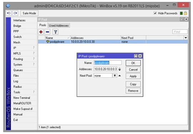The image size is (193, 134).
Task: Click the Redo arrow icon
Action: click(x=15, y=13)
